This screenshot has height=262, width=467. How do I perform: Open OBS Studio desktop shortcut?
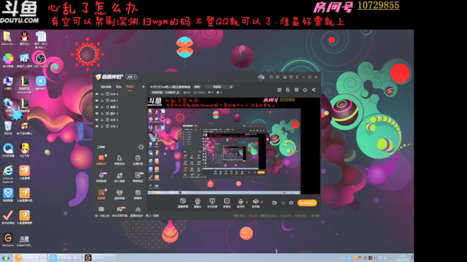[40, 61]
